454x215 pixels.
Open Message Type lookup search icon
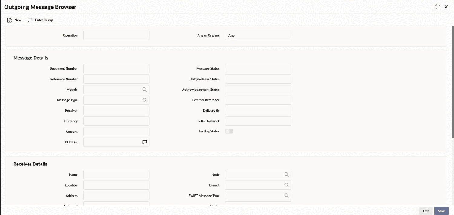(145, 100)
